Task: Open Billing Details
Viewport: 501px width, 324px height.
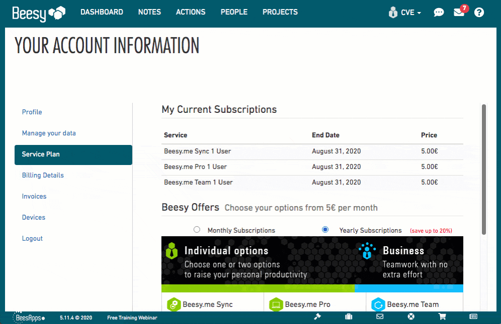Action: point(43,175)
